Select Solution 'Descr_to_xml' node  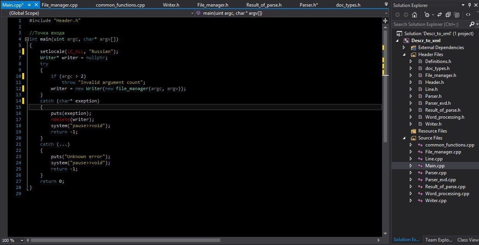[x=439, y=34]
